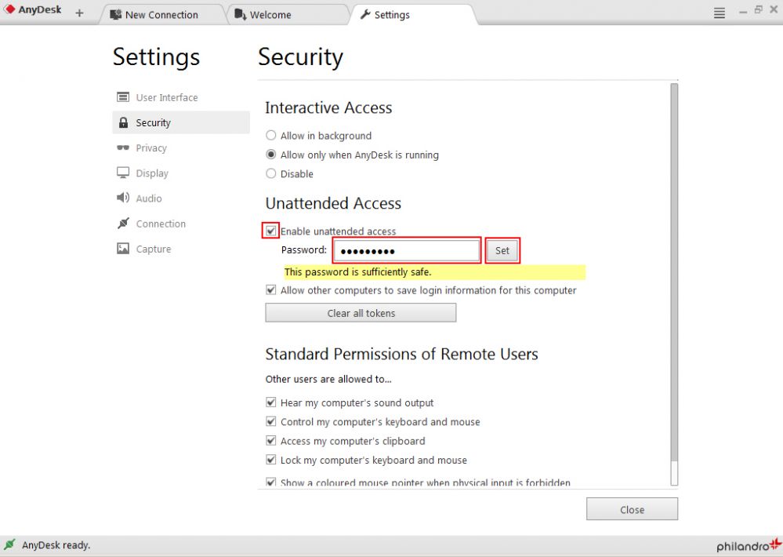Select Allow only when AnyDesk is running

tap(270, 155)
